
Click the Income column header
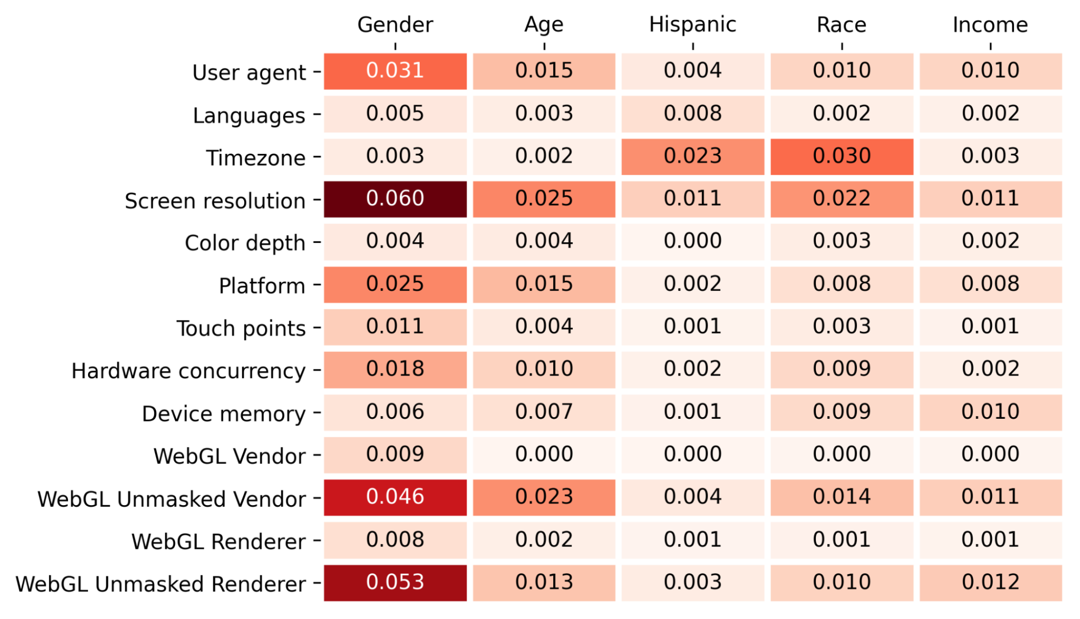tap(990, 25)
